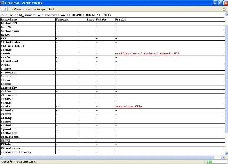The width and height of the screenshot is (228, 164).
Task: Select the 'Result' column header
Action: pyautogui.click(x=120, y=20)
